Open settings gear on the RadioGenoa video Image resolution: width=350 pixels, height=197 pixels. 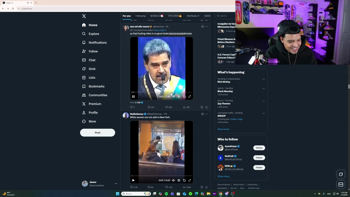coord(179,180)
